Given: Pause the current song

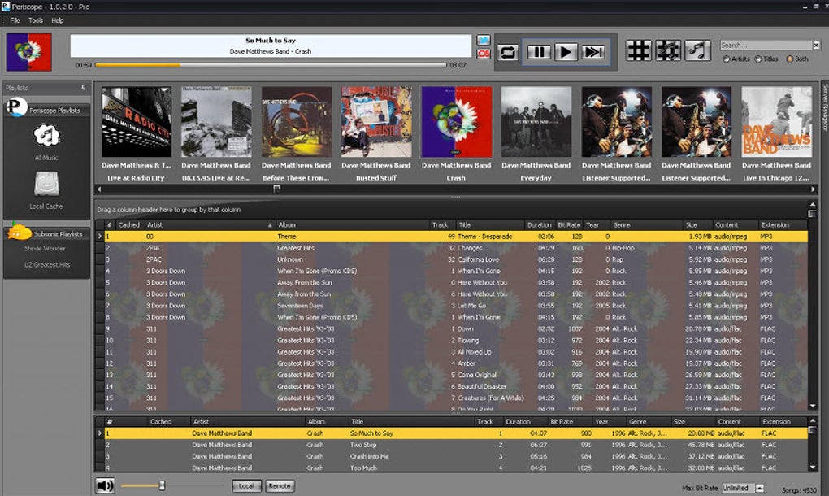Looking at the screenshot, I should pyautogui.click(x=540, y=52).
